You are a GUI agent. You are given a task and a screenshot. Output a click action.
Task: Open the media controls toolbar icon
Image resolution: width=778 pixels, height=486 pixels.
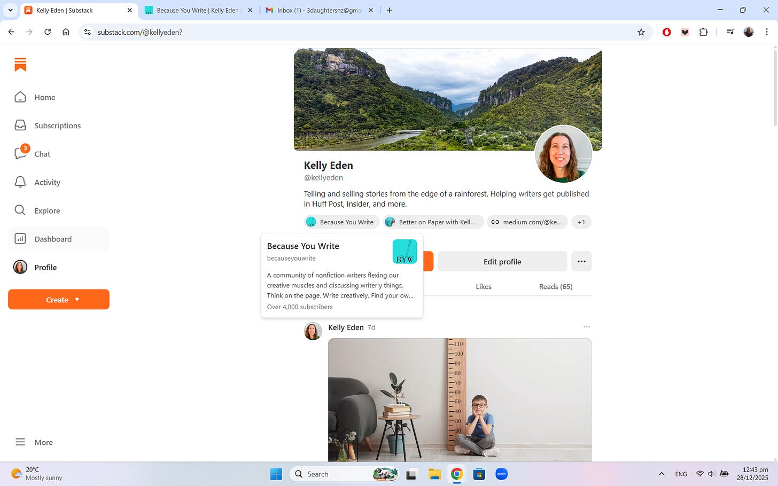point(730,32)
